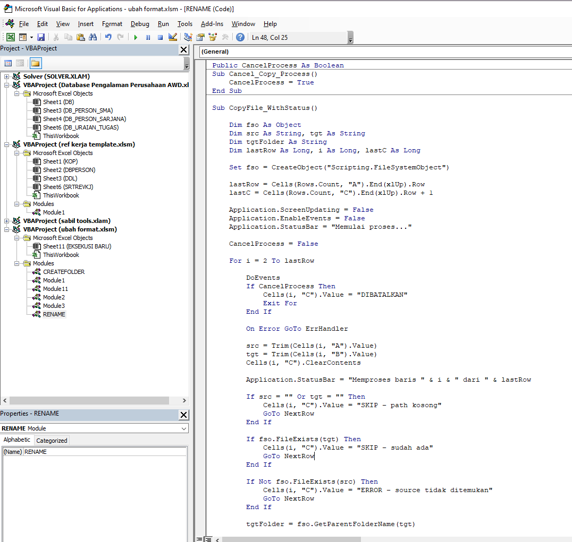
Task: Open VBA Help question mark icon
Action: (x=240, y=37)
